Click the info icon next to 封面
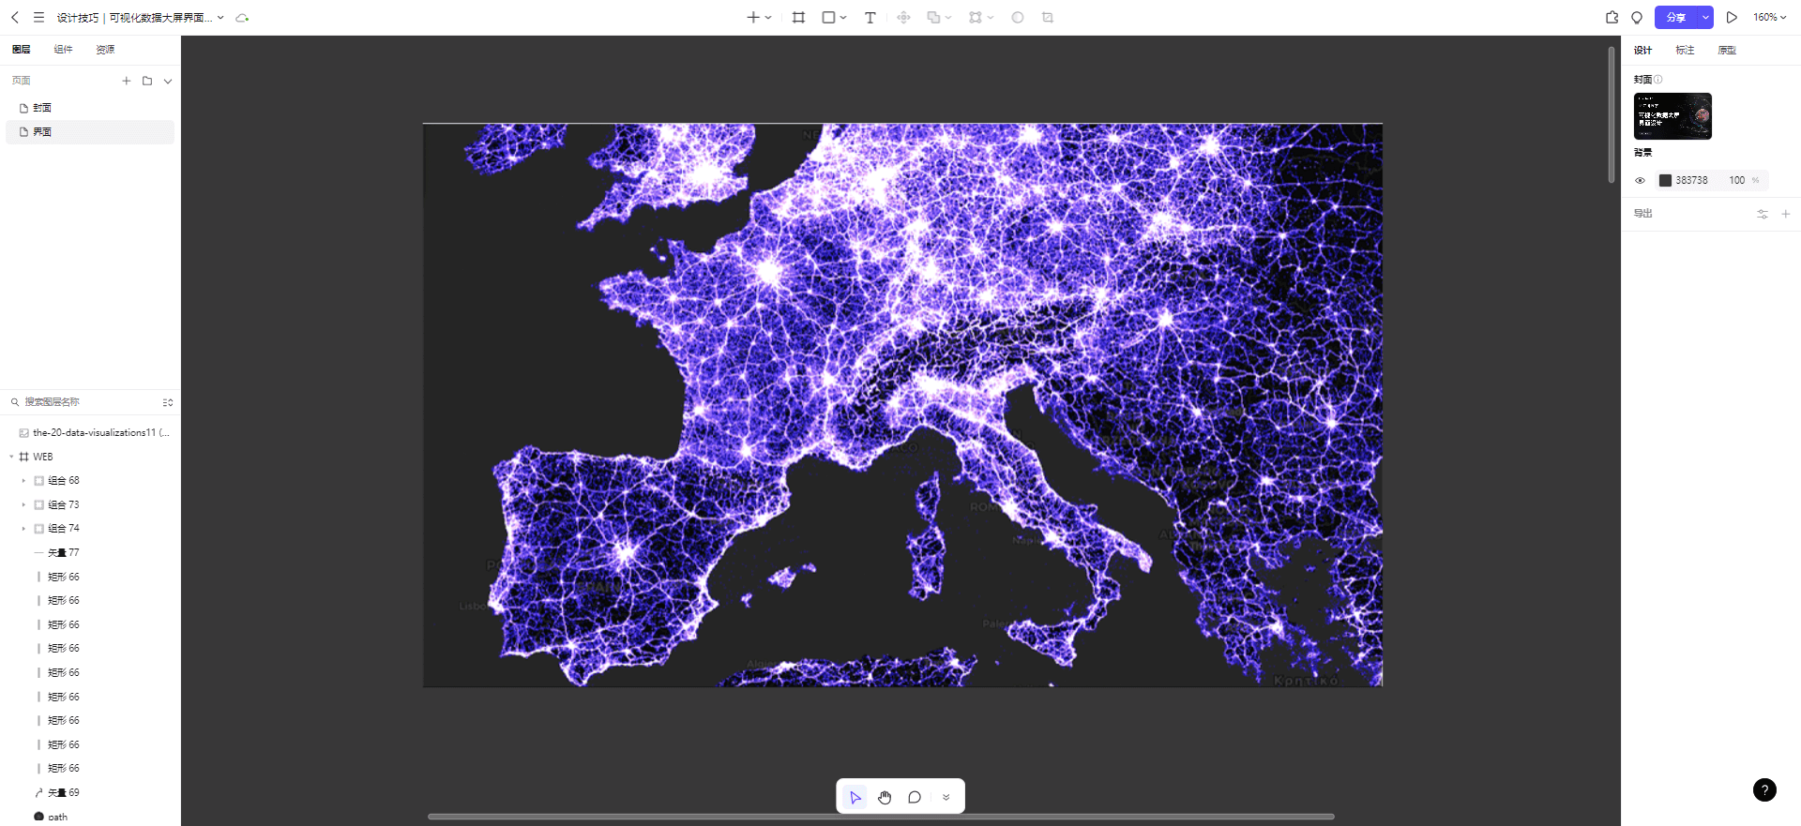 click(x=1658, y=79)
